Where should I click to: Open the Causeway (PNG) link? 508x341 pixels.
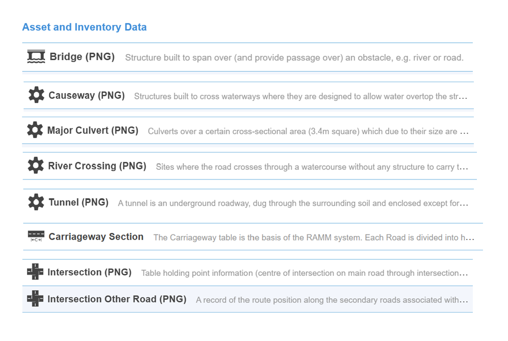pyautogui.click(x=87, y=95)
